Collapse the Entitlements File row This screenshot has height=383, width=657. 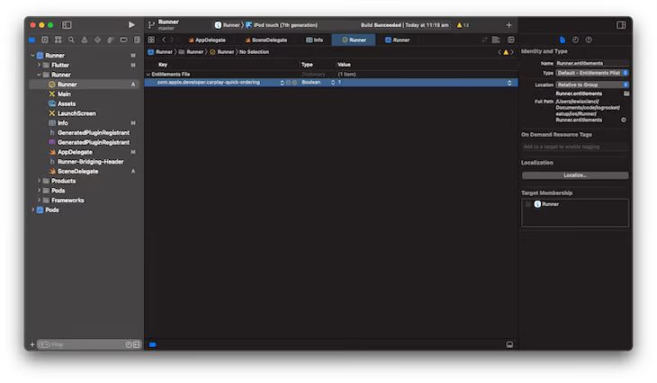pos(148,74)
